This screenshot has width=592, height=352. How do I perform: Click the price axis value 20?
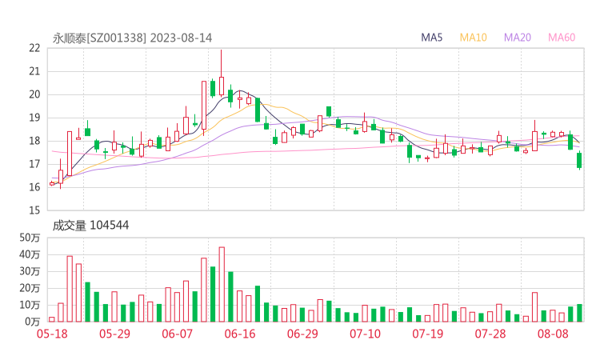coord(34,94)
